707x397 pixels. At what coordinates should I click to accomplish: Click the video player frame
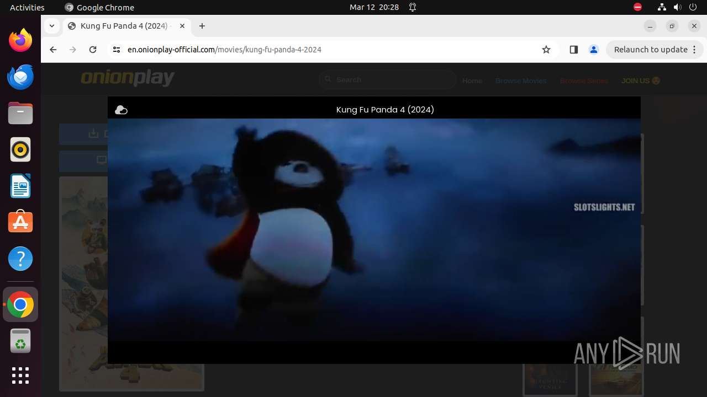pyautogui.click(x=374, y=230)
